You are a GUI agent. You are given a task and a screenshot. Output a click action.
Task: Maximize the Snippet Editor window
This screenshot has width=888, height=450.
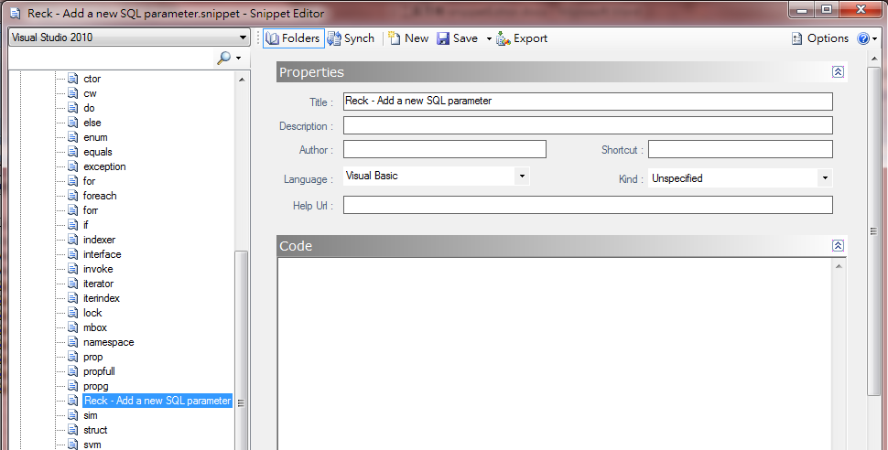pyautogui.click(x=827, y=10)
